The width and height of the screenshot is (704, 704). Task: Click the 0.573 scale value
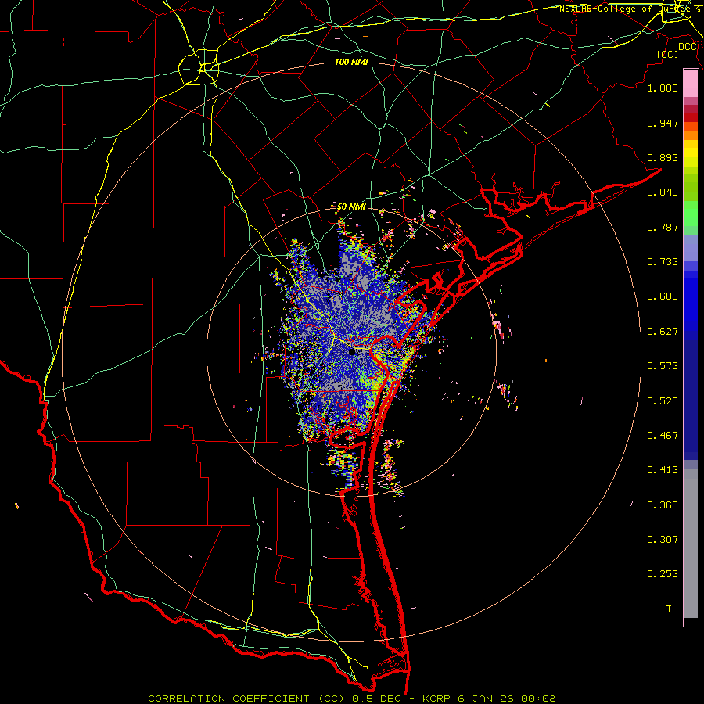pyautogui.click(x=663, y=366)
